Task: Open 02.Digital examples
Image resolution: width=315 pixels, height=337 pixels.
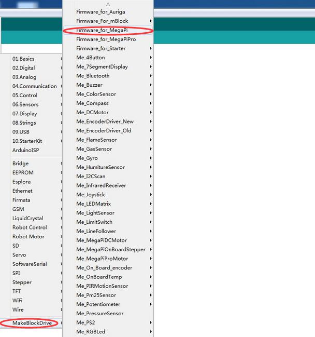Action: [31, 68]
